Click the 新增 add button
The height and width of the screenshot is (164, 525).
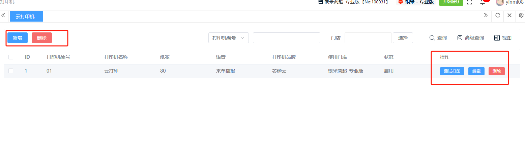(18, 38)
